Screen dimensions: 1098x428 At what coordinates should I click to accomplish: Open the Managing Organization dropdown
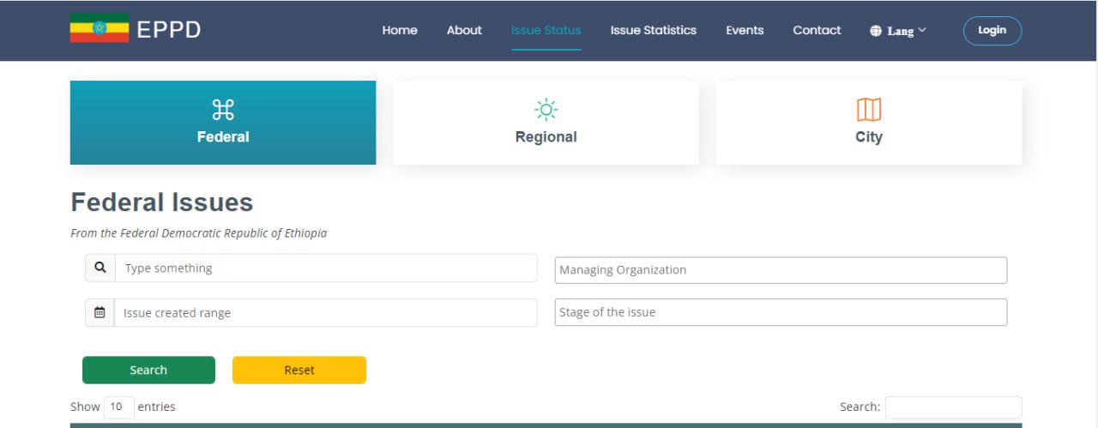tap(780, 270)
